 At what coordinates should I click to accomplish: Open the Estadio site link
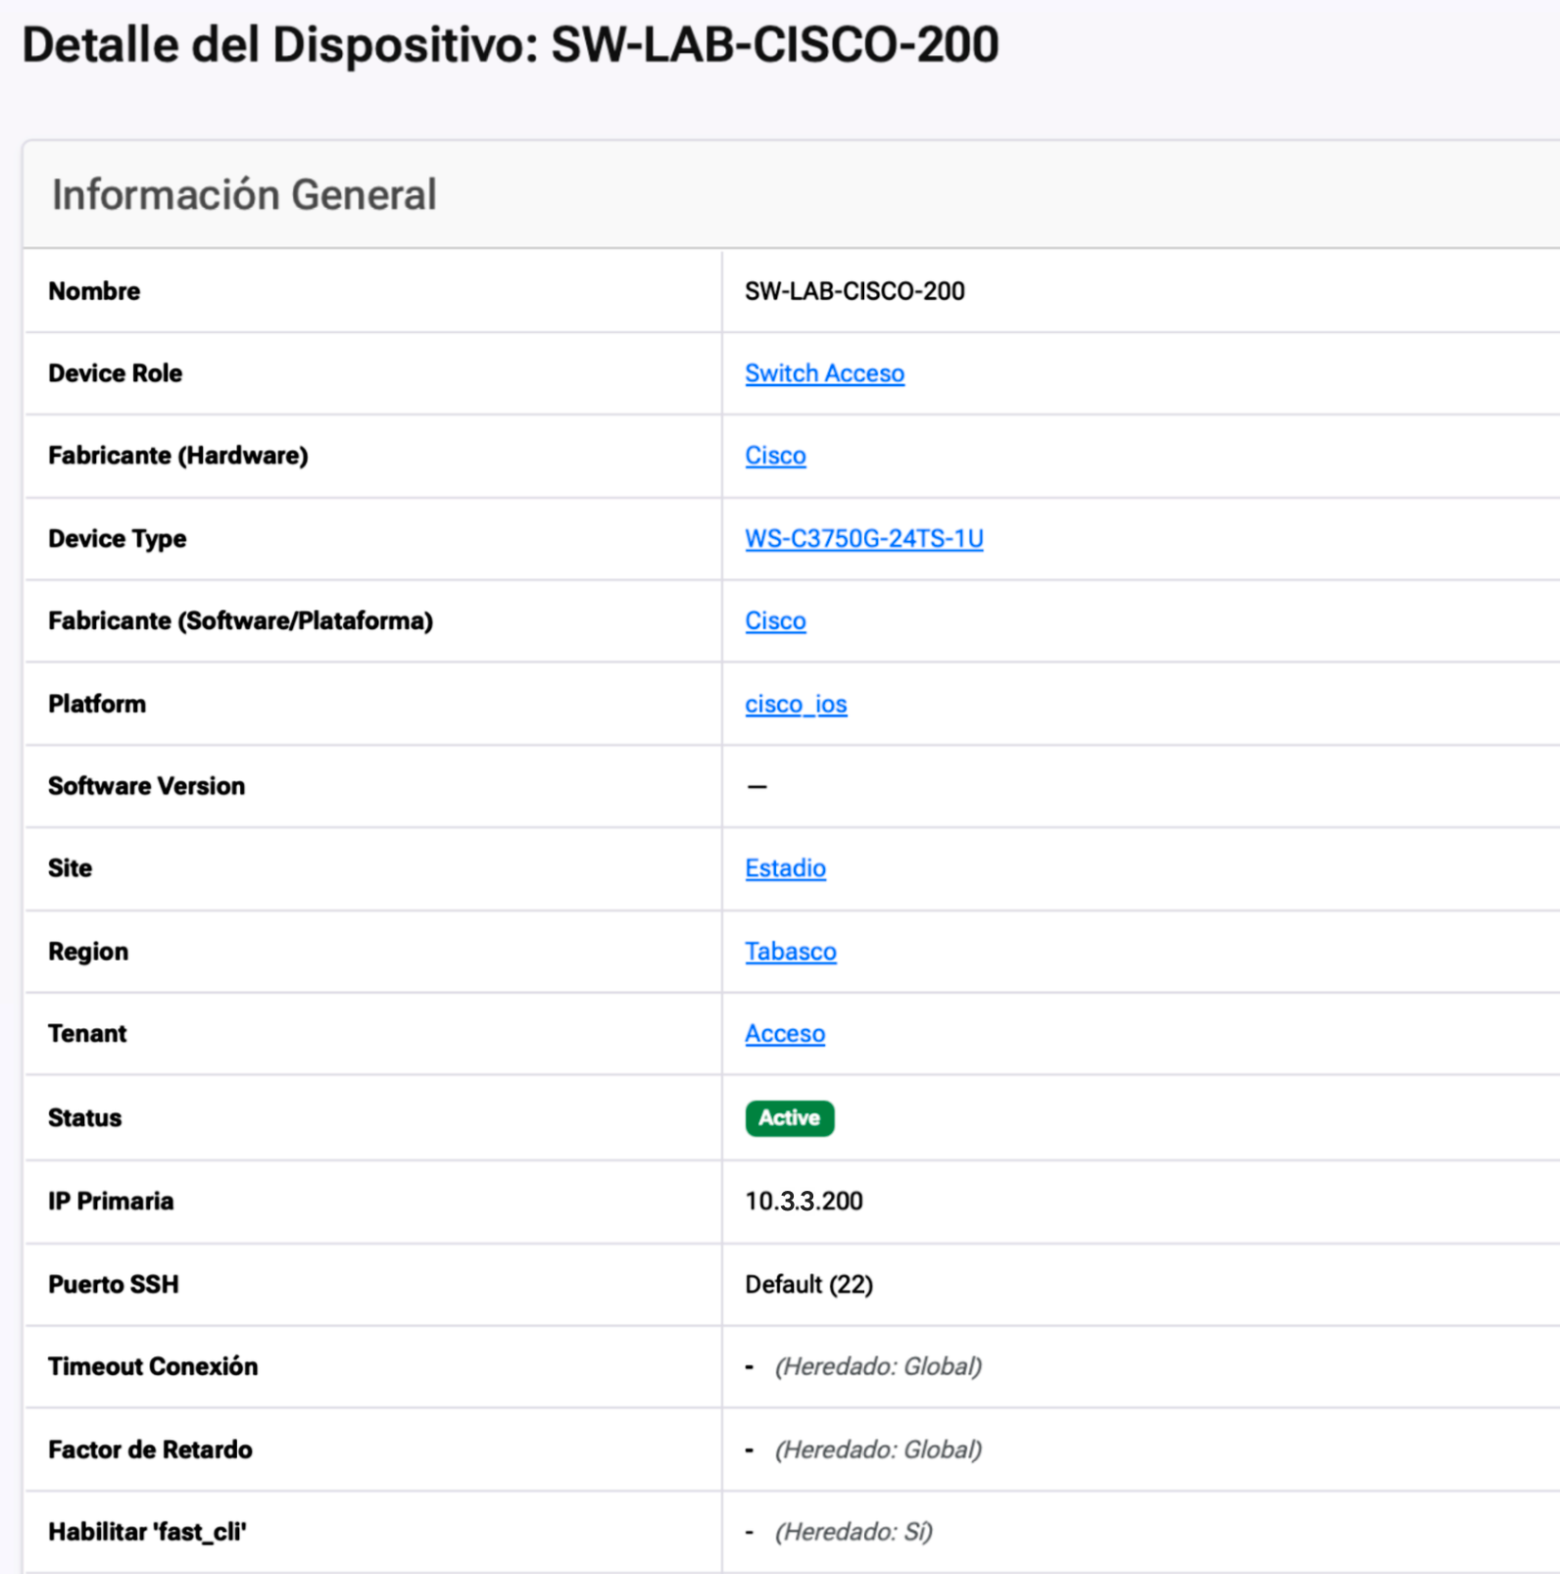pyautogui.click(x=785, y=868)
